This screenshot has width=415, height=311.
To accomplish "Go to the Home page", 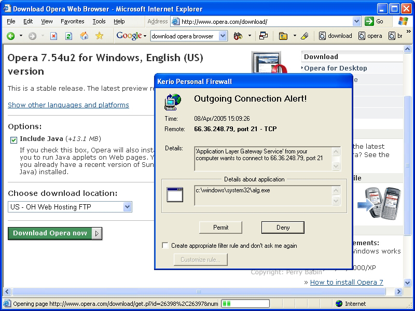I will 84,36.
